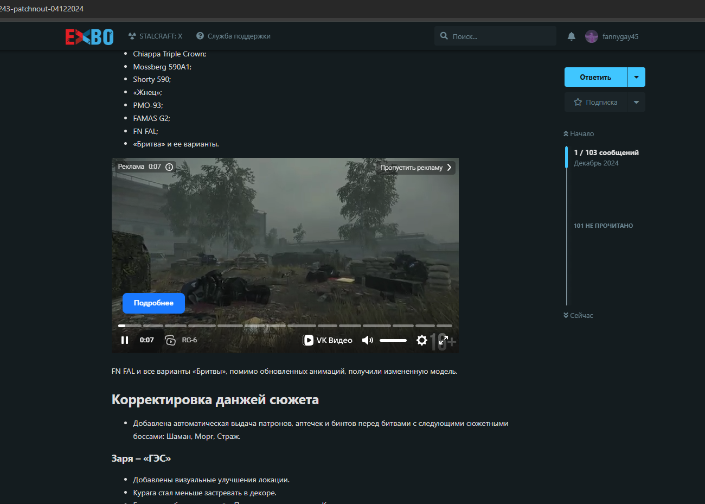Open notifications via the bell icon
Screen dimensions: 705x504
(x=572, y=36)
